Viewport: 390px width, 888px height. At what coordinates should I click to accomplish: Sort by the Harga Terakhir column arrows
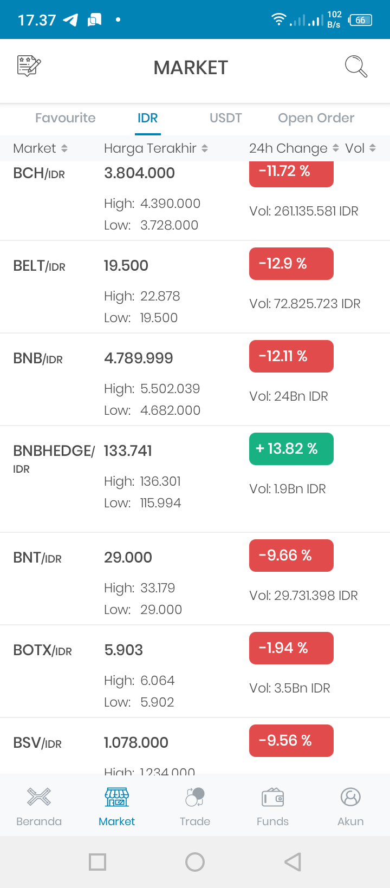click(205, 148)
